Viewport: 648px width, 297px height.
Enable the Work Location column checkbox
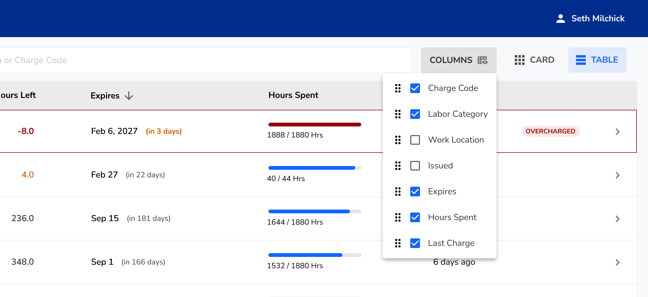415,140
